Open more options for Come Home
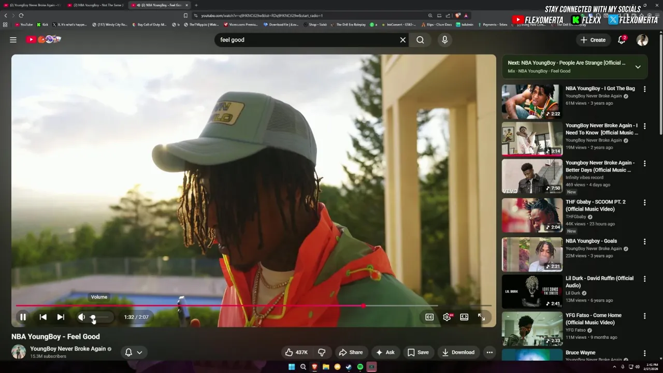Image resolution: width=663 pixels, height=373 pixels. coord(644,316)
